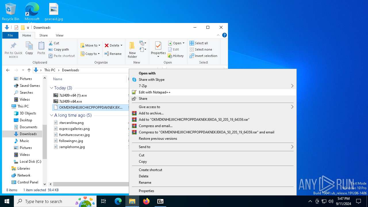Click Paste shortcut in the ribbon
This screenshot has width=368, height=207.
coord(62,56)
